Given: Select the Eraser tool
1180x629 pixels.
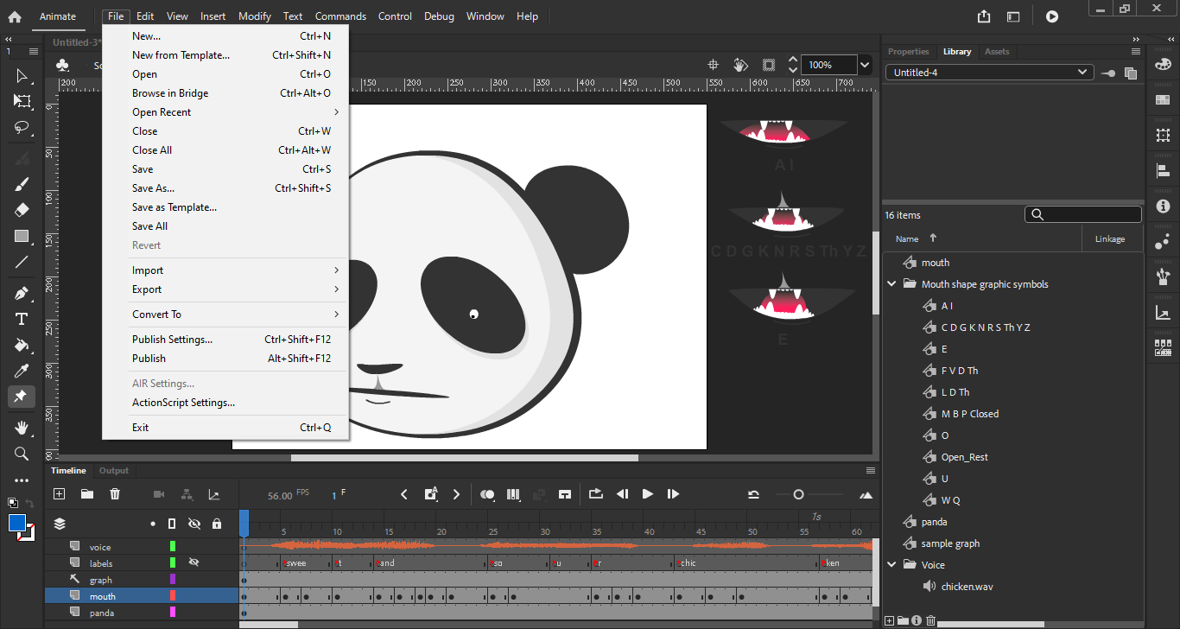Looking at the screenshot, I should pyautogui.click(x=22, y=209).
